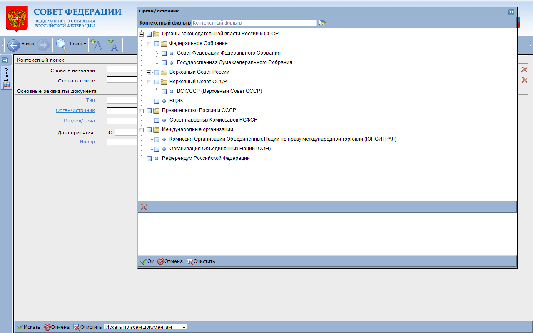Tick Государственная Дума Федерального Собрания checkbox

164,63
